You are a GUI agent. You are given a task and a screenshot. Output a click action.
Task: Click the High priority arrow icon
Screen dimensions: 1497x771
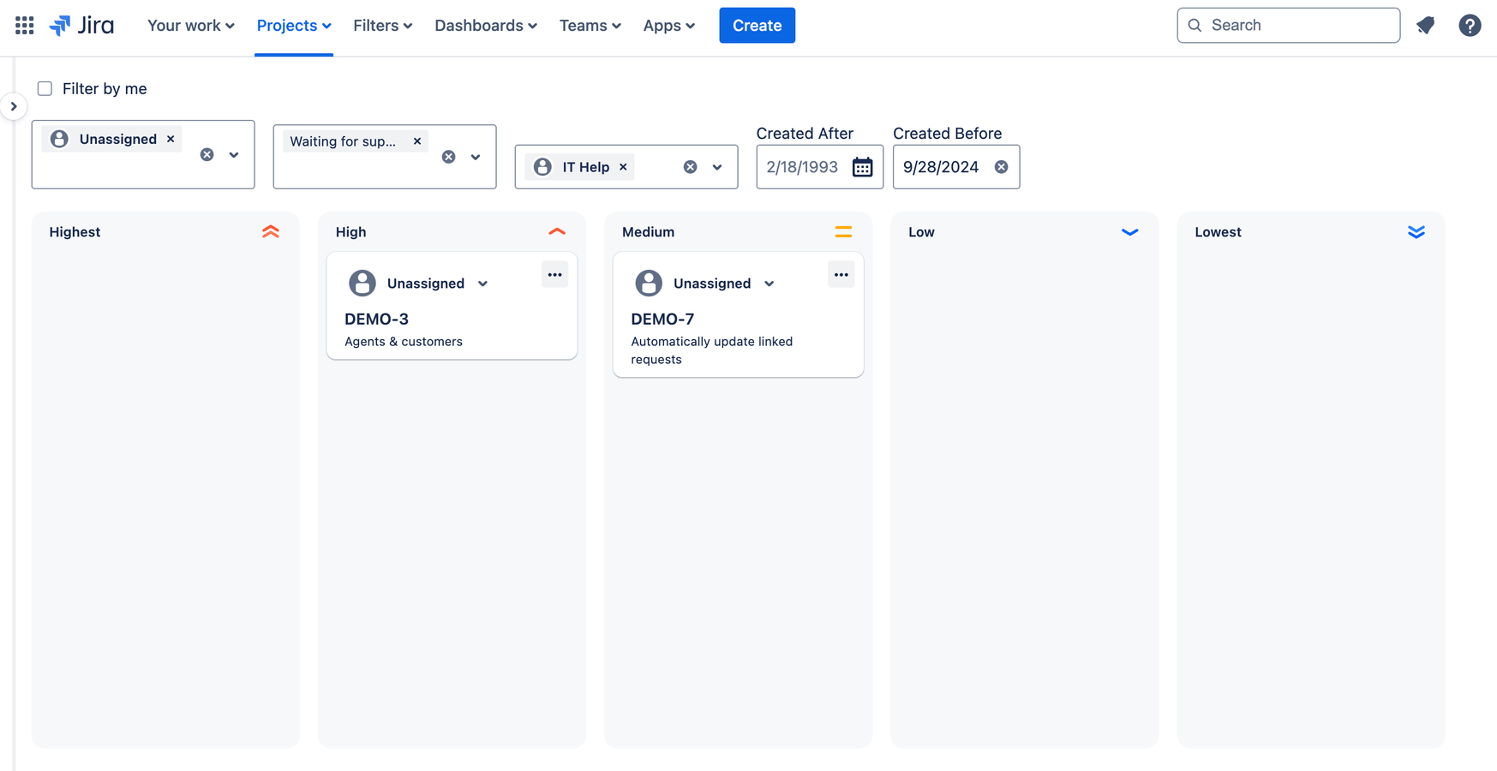tap(557, 231)
